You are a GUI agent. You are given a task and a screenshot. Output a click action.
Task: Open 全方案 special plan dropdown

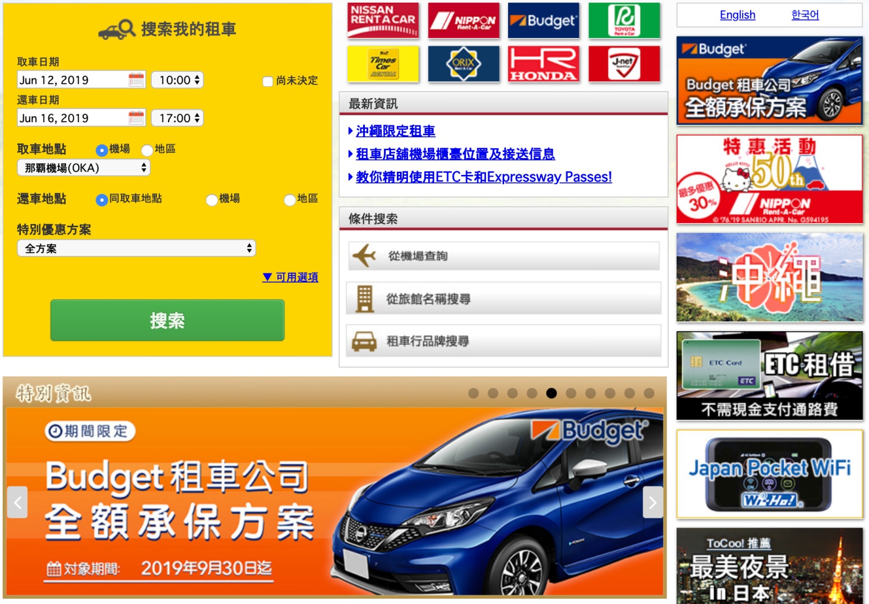click(x=137, y=248)
